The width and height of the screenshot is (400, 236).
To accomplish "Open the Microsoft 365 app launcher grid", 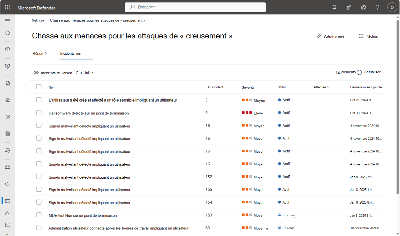I will 7,7.
